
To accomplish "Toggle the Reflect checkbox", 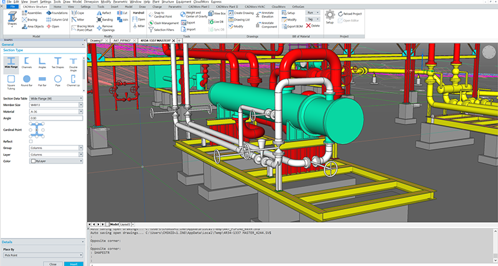I will [x=32, y=142].
